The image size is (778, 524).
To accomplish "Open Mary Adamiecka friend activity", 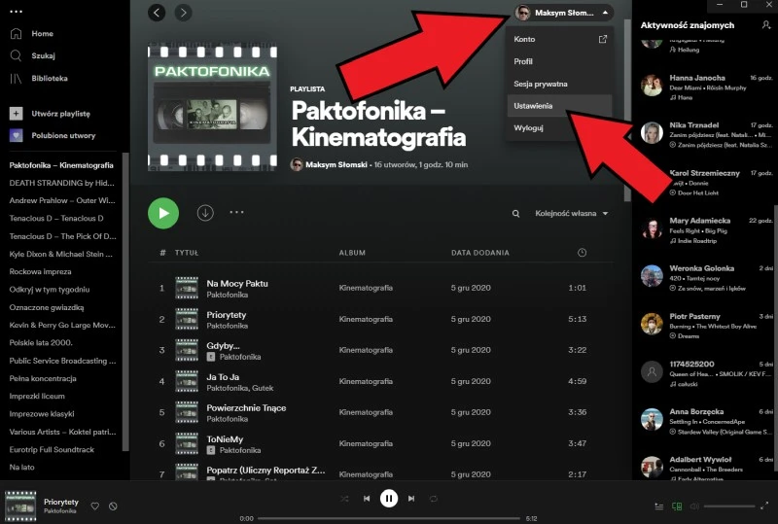I will pyautogui.click(x=707, y=230).
